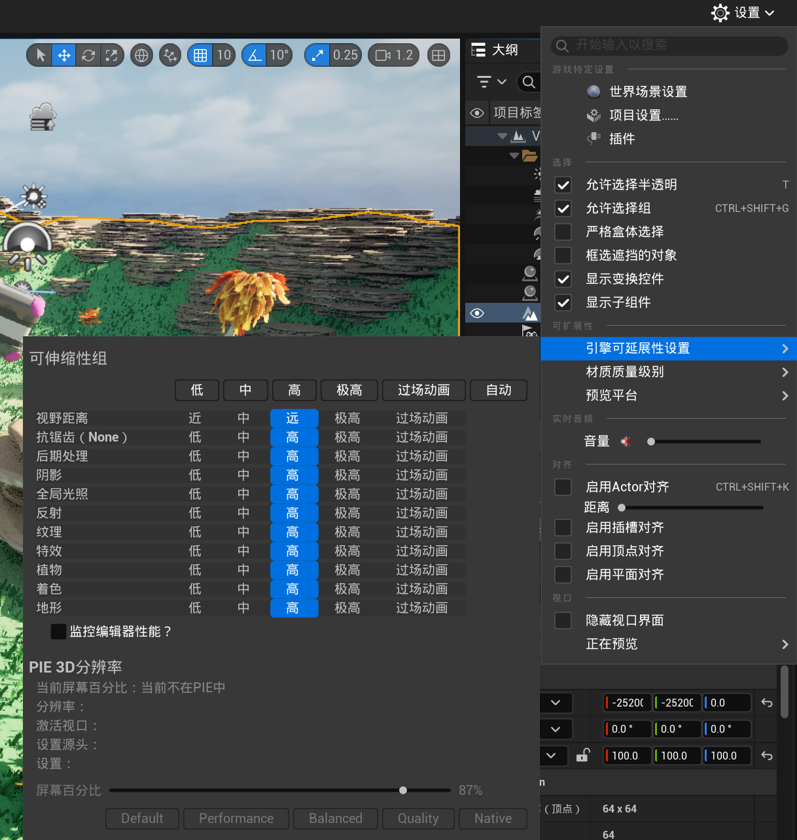
Task: Set all scalability settings to 极高
Action: (349, 390)
